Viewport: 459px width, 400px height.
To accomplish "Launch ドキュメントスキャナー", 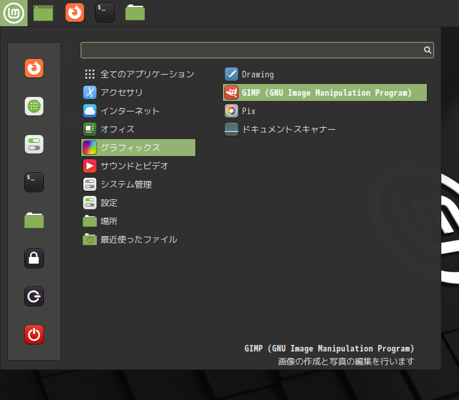I will click(325, 129).
